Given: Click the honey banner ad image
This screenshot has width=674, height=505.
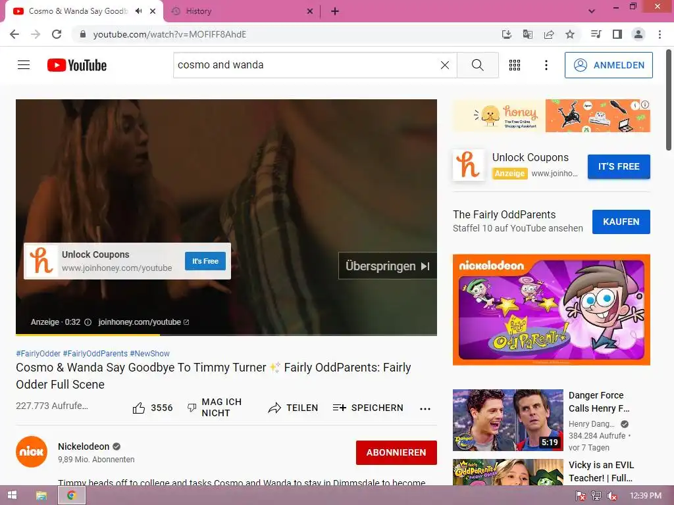Looking at the screenshot, I should pyautogui.click(x=551, y=116).
